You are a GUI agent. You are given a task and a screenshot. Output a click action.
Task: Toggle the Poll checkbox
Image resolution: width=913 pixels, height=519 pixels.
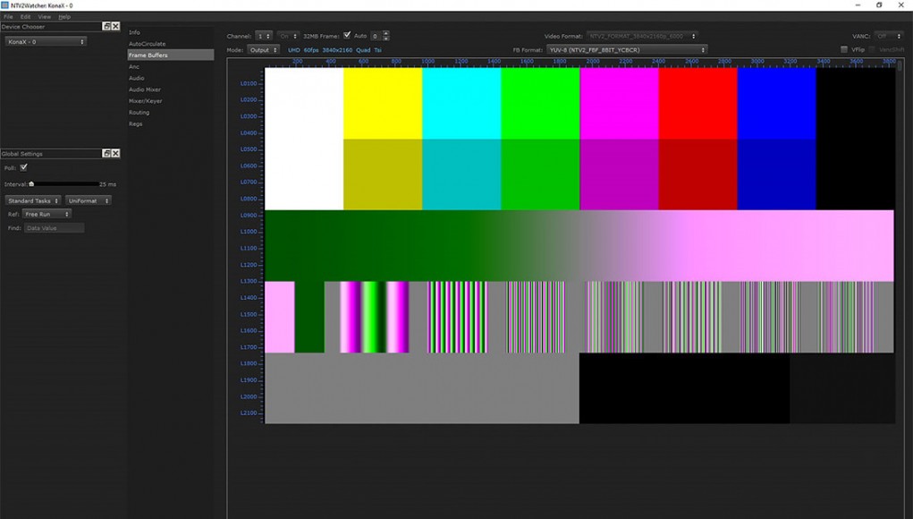24,167
